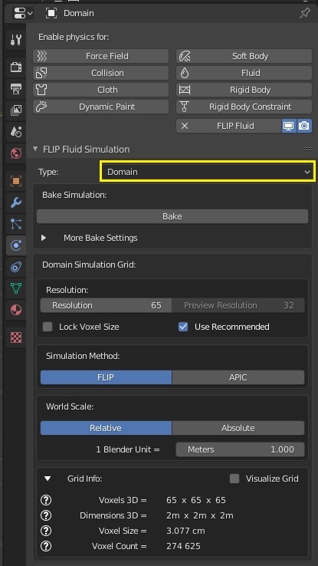This screenshot has width=318, height=566.
Task: Select the Physics properties tab icon
Action: click(x=16, y=245)
